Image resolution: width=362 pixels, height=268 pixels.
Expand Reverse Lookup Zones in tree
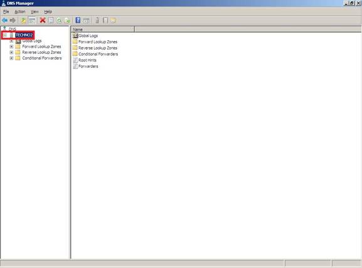11,53
